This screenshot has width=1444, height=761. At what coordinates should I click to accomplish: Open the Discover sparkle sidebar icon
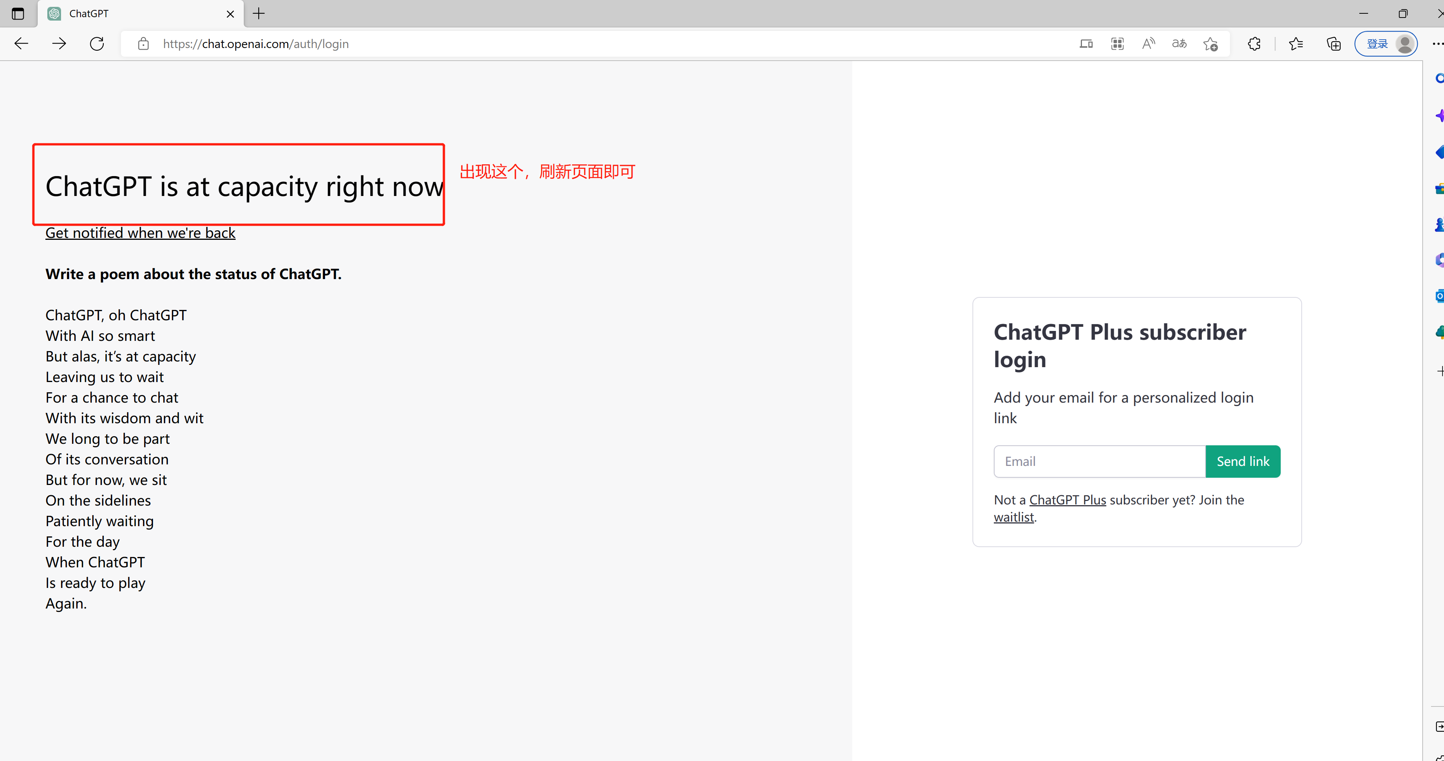click(1439, 116)
